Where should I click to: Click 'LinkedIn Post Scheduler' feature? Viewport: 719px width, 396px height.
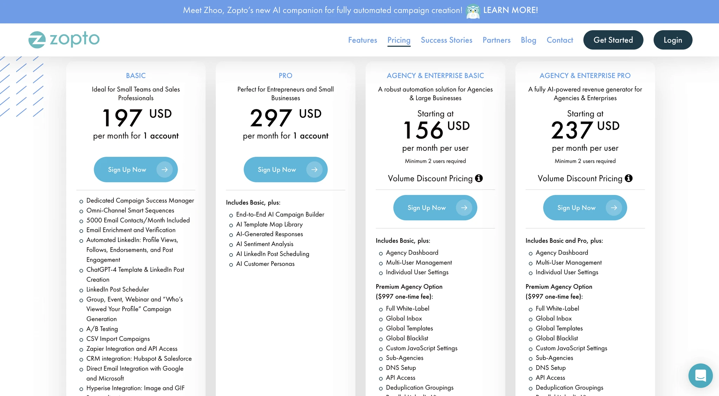point(118,289)
